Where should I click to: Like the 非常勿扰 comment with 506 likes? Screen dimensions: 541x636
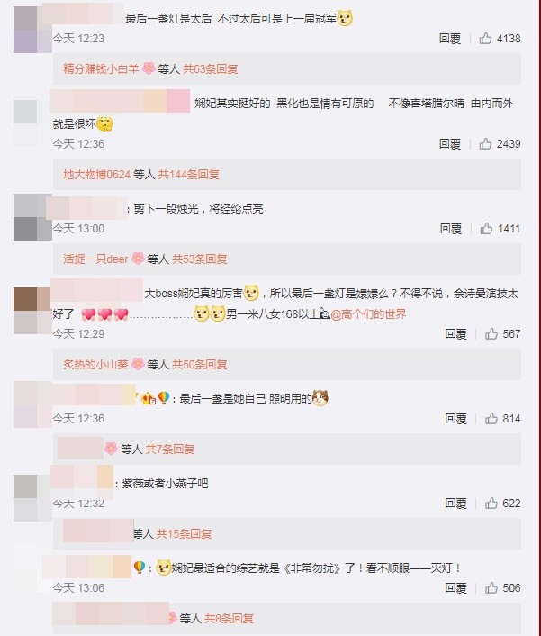pos(491,587)
